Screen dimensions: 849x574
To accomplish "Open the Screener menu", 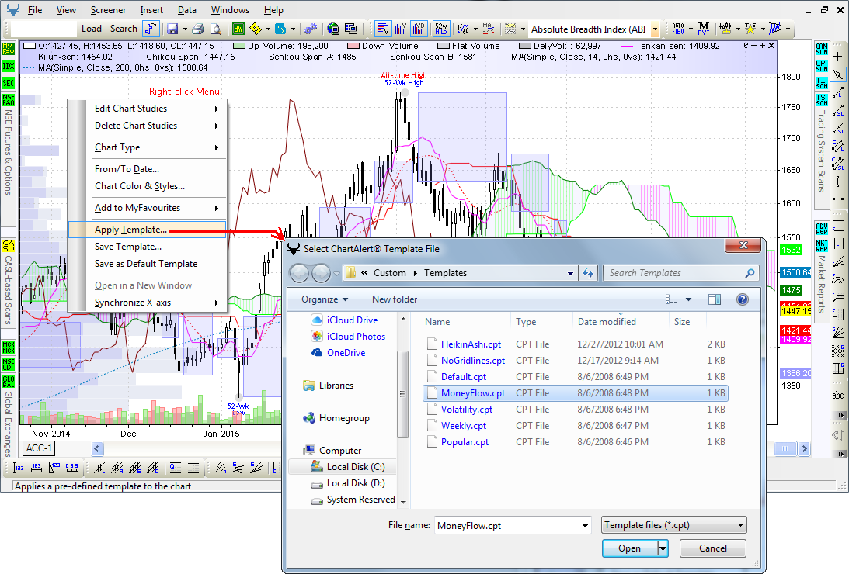I will [x=108, y=10].
